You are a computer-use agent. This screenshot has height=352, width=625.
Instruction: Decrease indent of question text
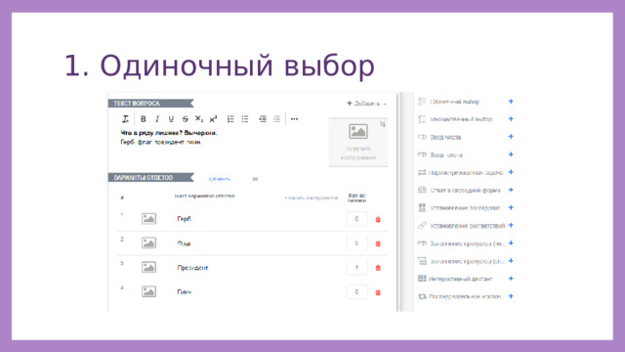[x=276, y=119]
